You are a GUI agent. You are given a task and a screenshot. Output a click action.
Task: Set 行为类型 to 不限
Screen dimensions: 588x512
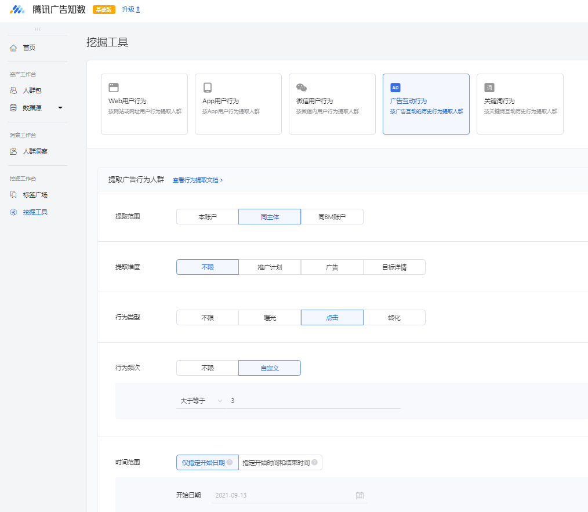[208, 317]
